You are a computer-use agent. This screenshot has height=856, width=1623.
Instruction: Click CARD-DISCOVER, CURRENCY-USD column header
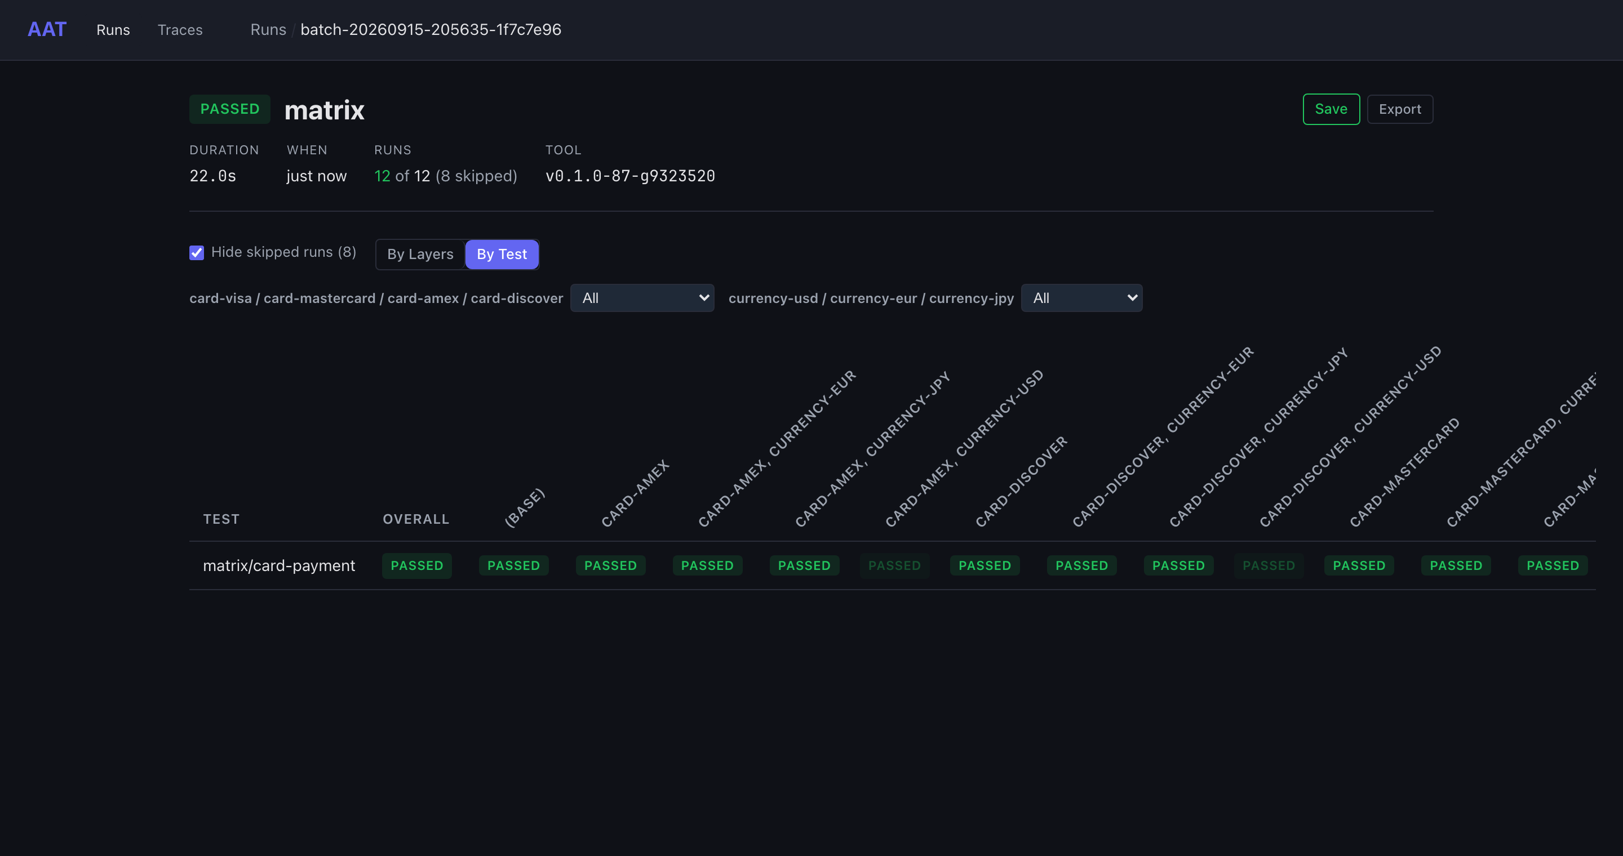[x=1350, y=436]
